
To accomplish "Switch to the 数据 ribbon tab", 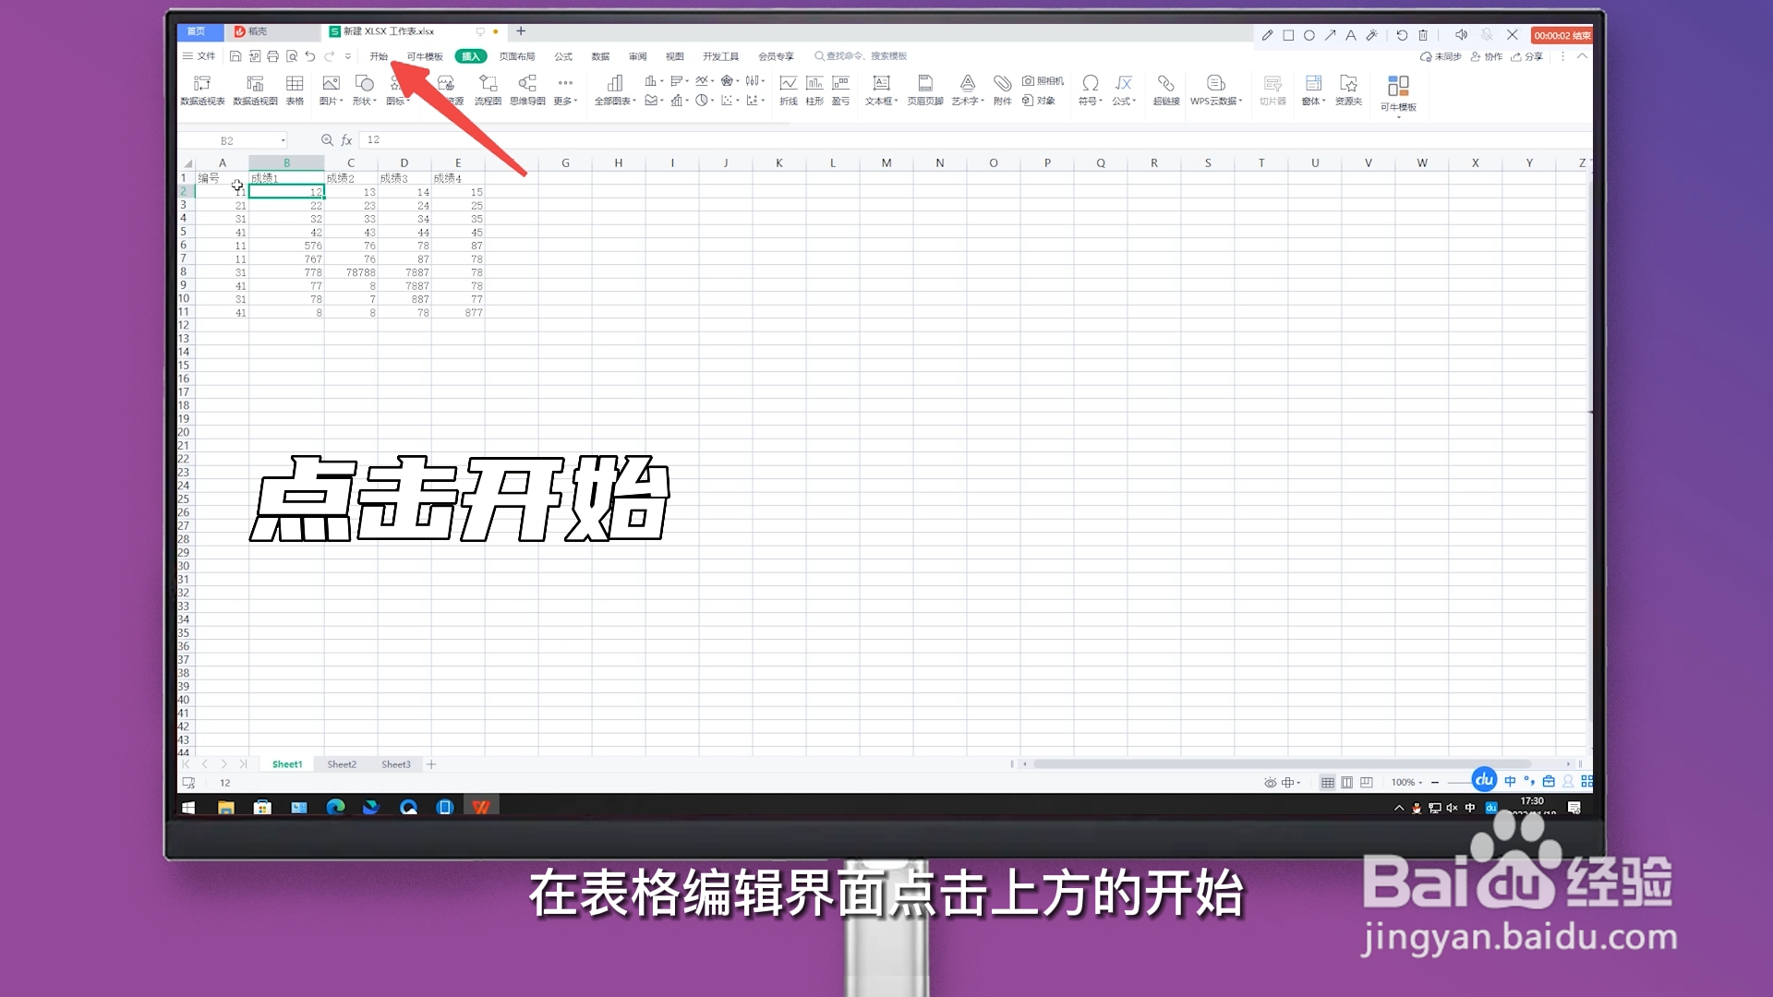I will [599, 56].
